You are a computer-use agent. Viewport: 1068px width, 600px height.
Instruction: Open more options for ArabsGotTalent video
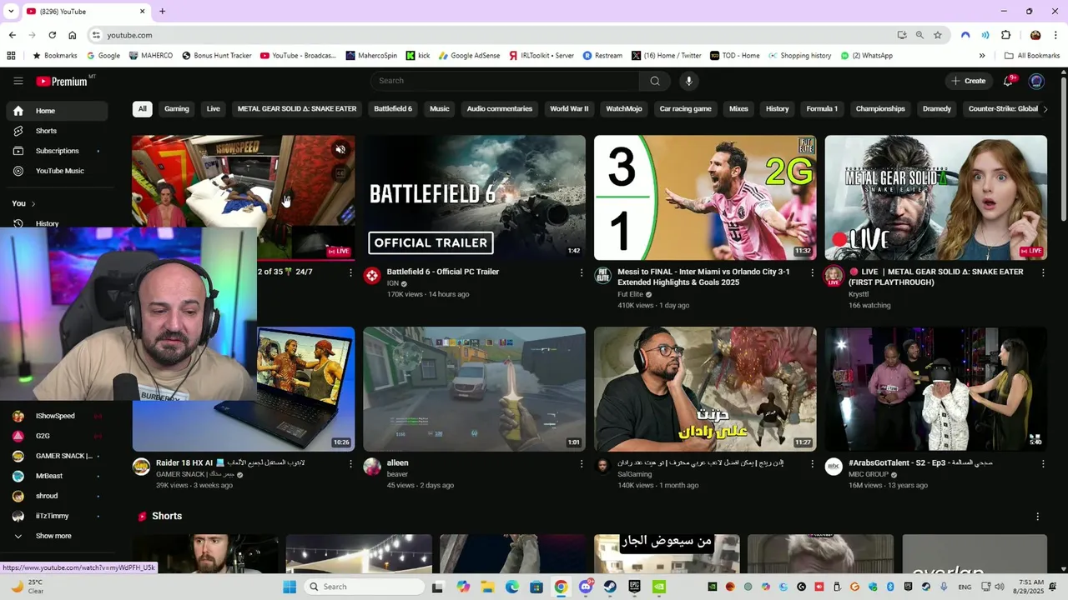(x=1043, y=463)
